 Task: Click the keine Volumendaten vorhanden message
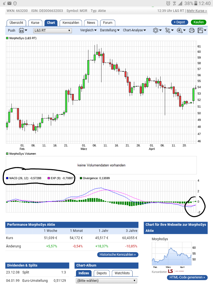tap(102, 165)
